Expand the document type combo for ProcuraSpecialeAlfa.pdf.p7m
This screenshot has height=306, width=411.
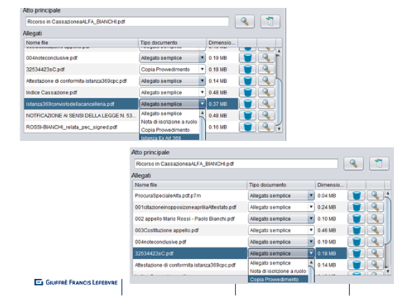click(311, 195)
